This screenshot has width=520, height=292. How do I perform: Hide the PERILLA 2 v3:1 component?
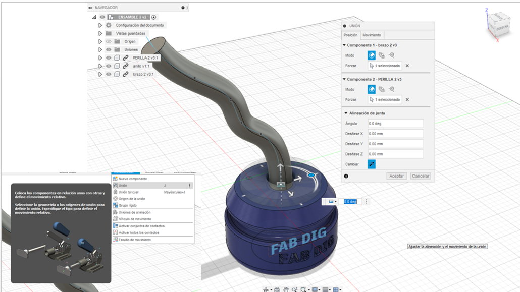coord(109,57)
